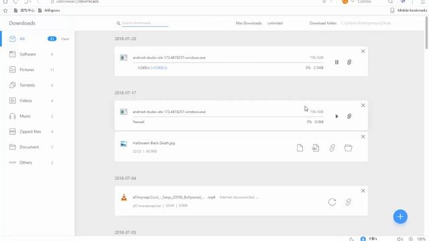
Task: Click the page vertical scrollbar
Action: (426, 33)
